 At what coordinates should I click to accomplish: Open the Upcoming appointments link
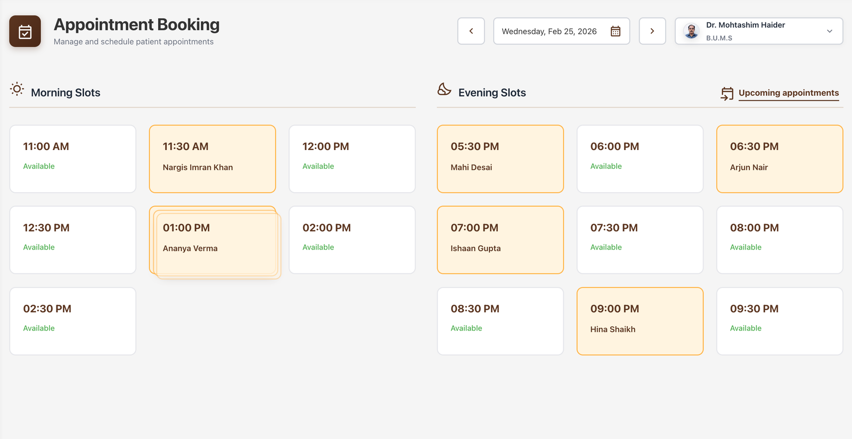[x=789, y=93]
